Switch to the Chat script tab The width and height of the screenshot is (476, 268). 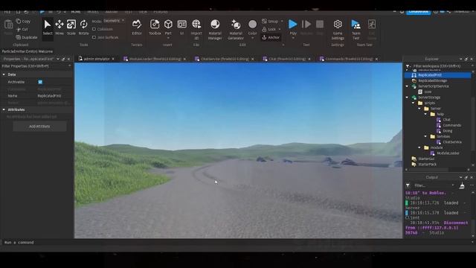[x=286, y=59]
